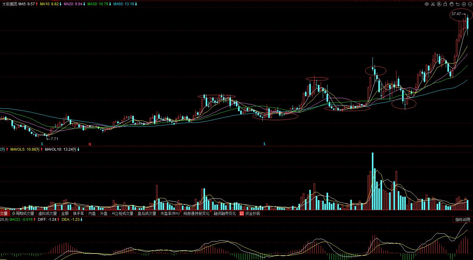Switch to 多周期成交量 indicator tab
The height and width of the screenshot is (260, 473).
click(23, 213)
